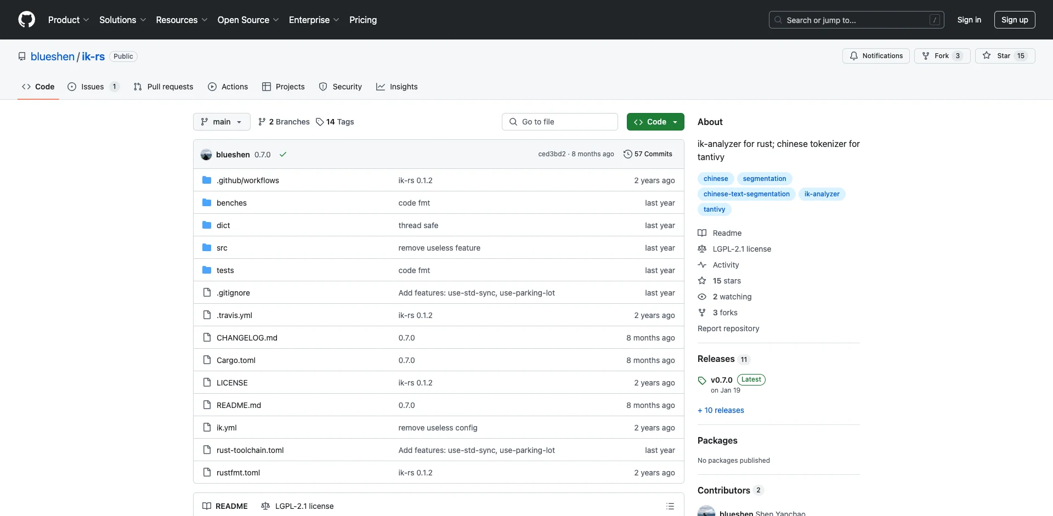This screenshot has height=516, width=1053.
Task: Click the repository book icon beside blueshen
Action: [x=22, y=56]
